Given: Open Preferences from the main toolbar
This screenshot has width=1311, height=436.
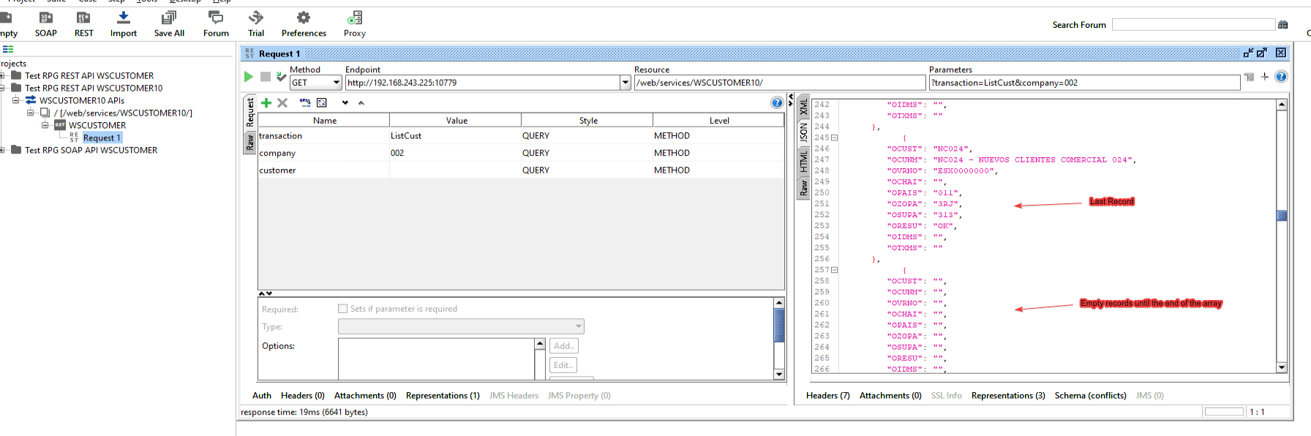Looking at the screenshot, I should (x=304, y=23).
